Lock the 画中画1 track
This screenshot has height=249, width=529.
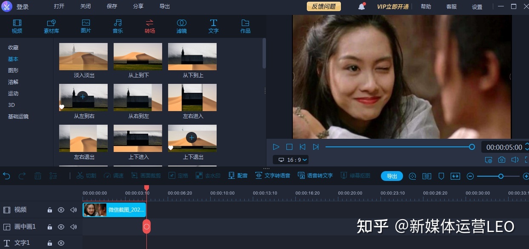click(49, 226)
